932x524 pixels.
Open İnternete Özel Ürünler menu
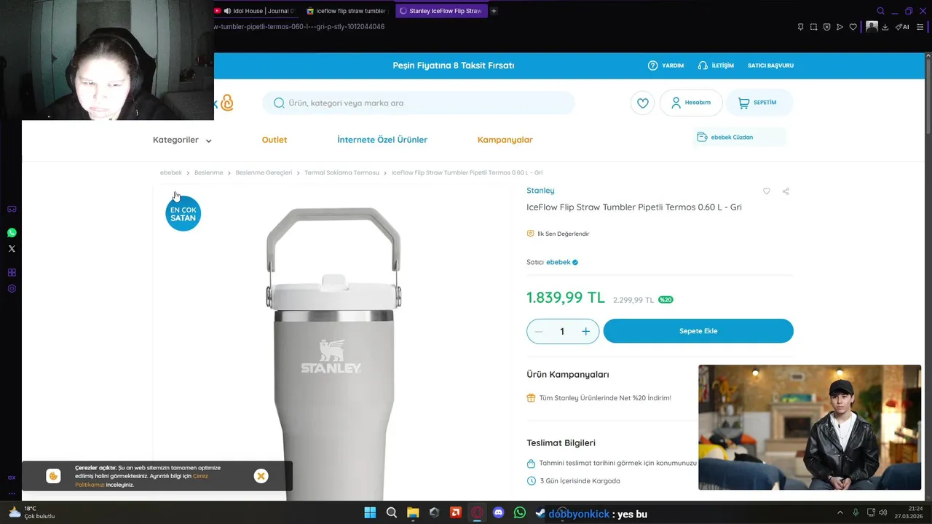tap(382, 140)
